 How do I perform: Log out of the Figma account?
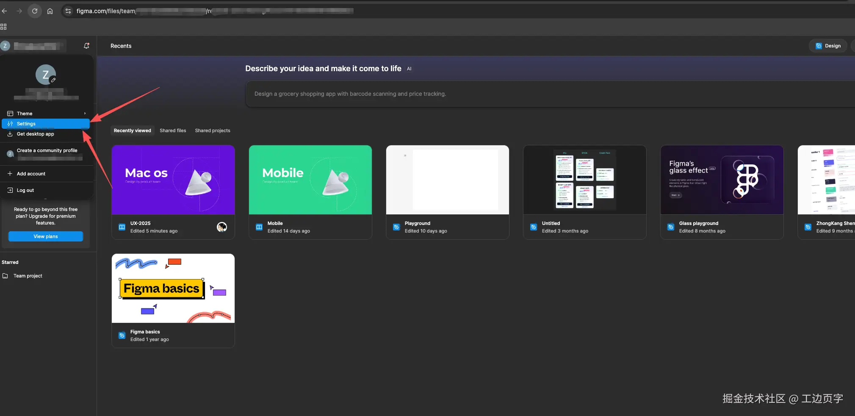(25, 190)
